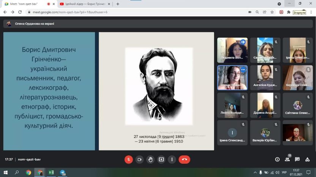Open the three-dot more options menu

(x=172, y=160)
